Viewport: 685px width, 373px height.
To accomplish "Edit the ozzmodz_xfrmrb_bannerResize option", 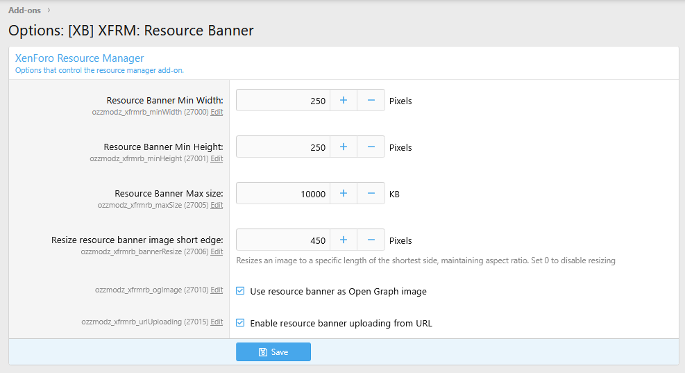I will point(217,251).
